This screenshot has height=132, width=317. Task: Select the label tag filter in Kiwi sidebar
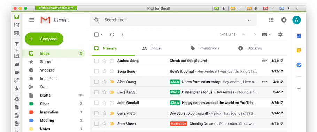point(17,72)
